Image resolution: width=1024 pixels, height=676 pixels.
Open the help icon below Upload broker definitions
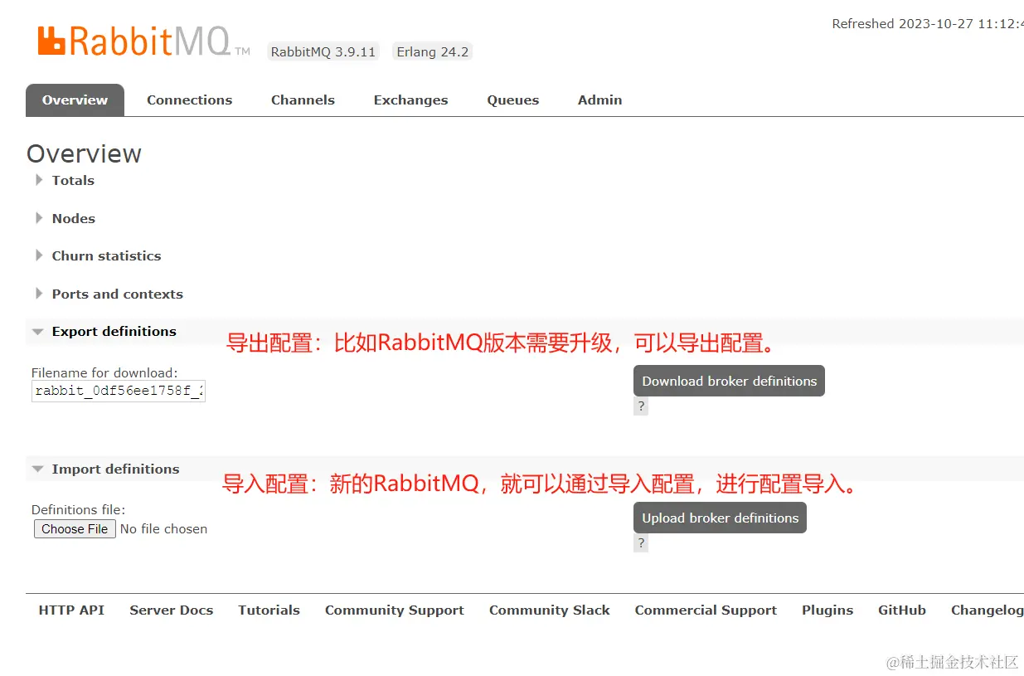tap(641, 543)
